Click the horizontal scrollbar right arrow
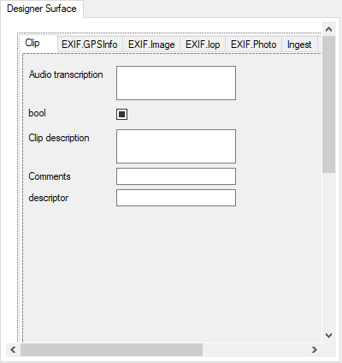Viewport: 342px width, 363px height. (x=315, y=349)
